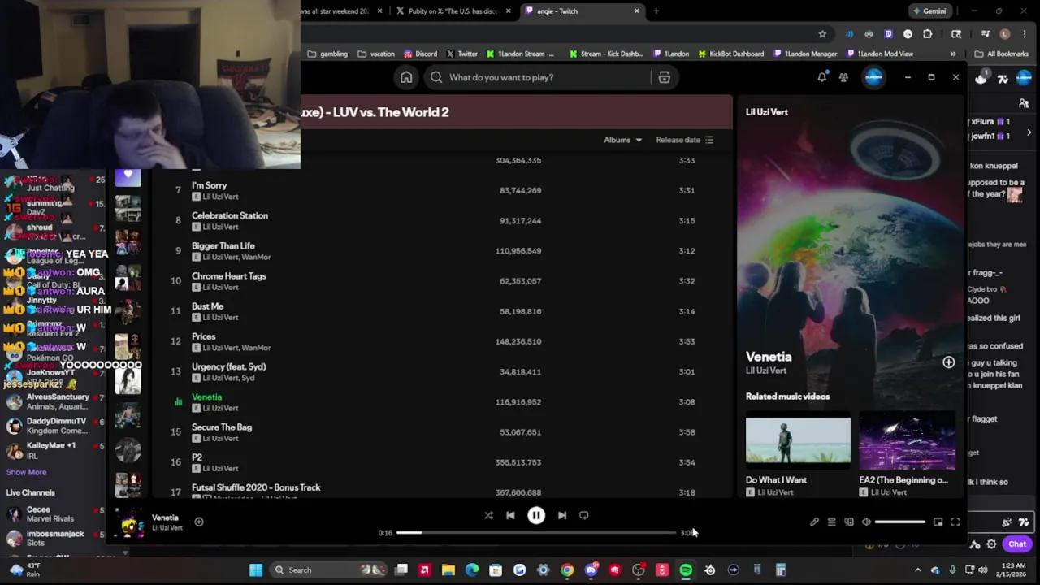Open Spotify miniplayer icon

tap(938, 522)
